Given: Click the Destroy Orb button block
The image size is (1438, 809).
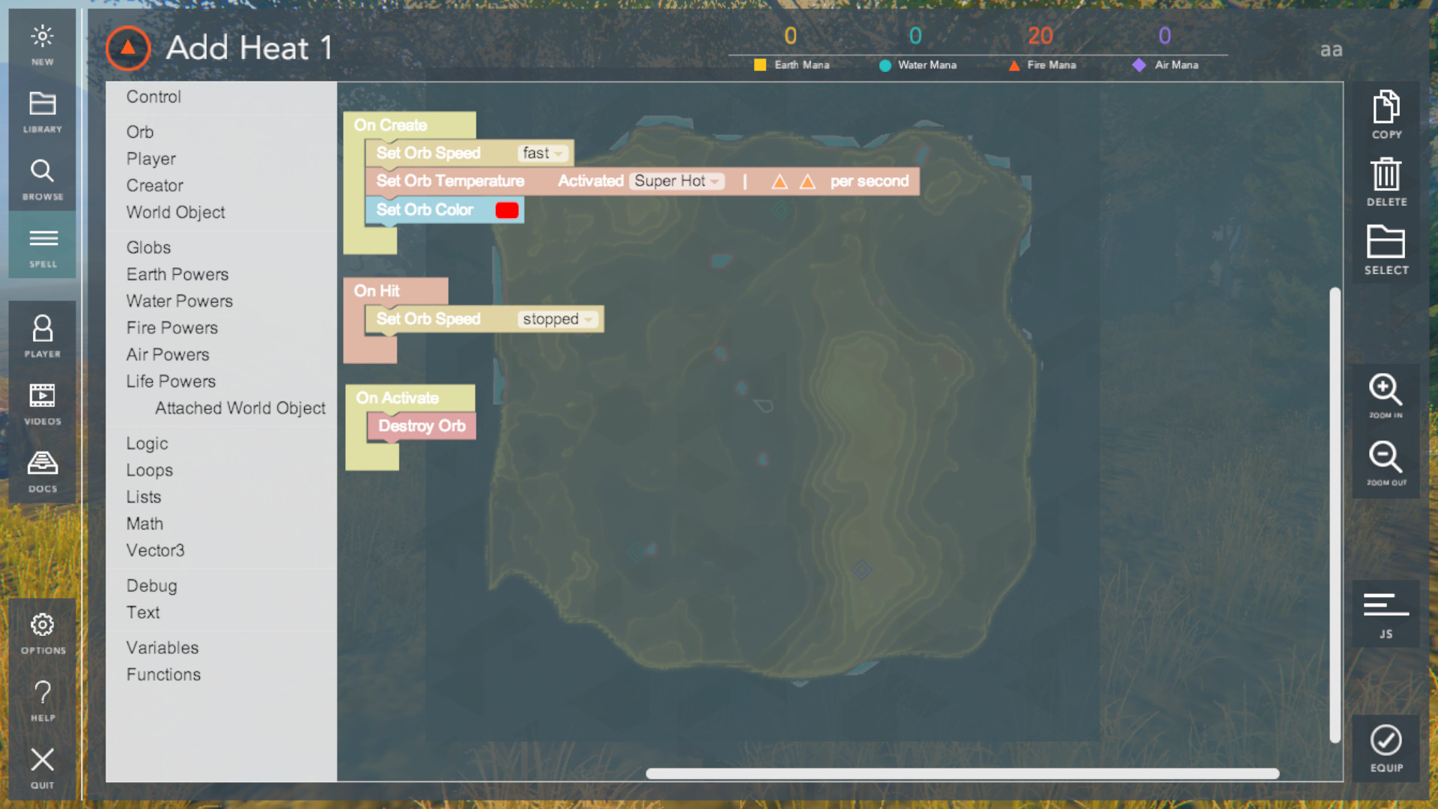Looking at the screenshot, I should click(422, 425).
